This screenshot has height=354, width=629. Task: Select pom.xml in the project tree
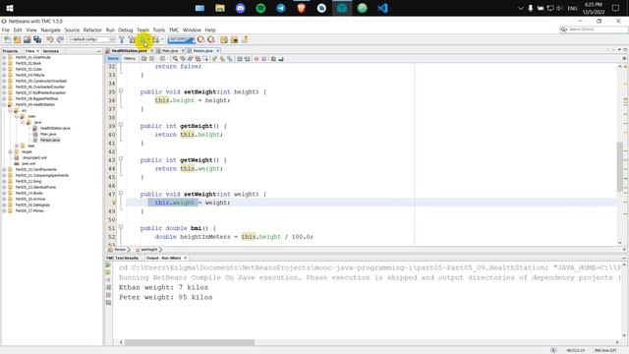click(x=29, y=164)
